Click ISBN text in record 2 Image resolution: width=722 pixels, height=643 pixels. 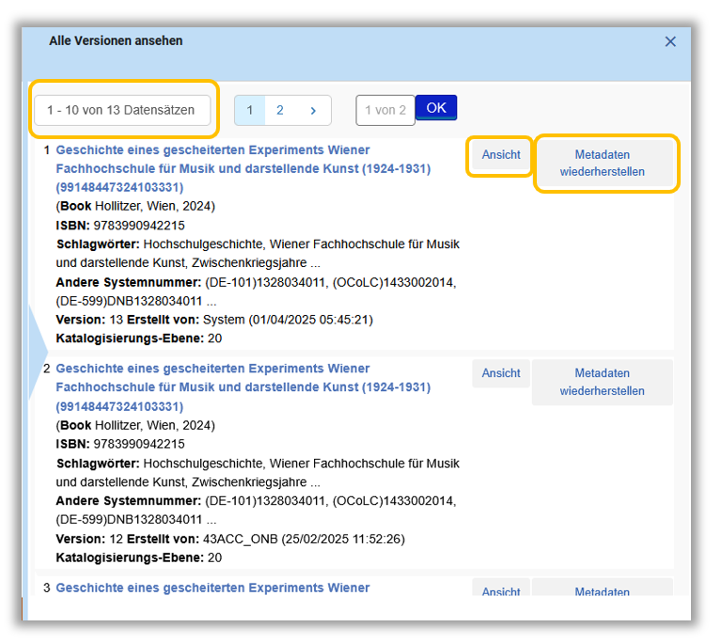[x=120, y=444]
